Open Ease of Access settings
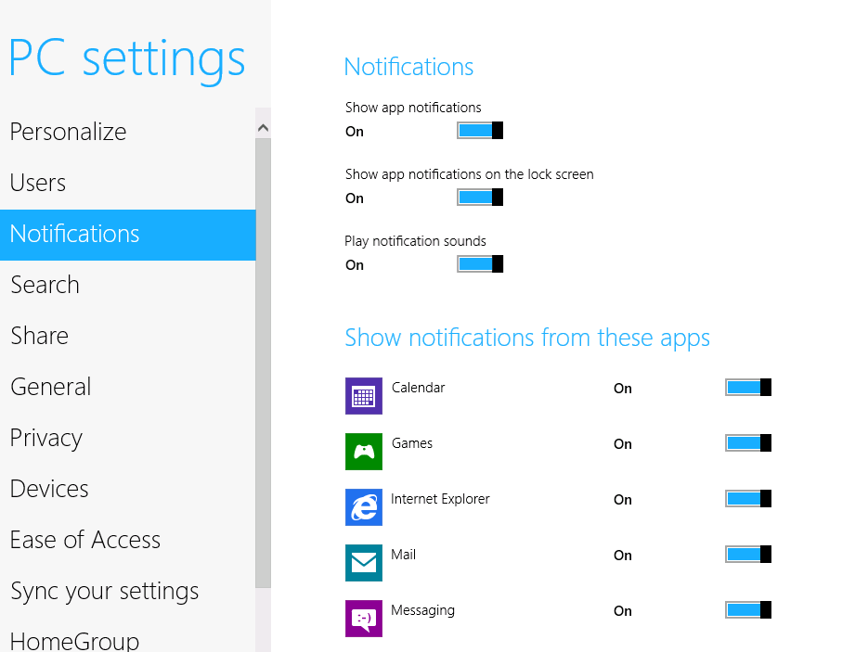The image size is (868, 652). [128, 541]
